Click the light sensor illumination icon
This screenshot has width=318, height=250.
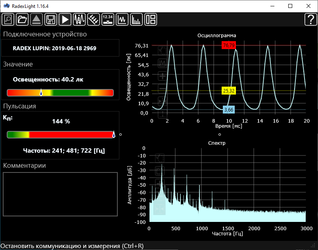pyautogui.click(x=94, y=19)
